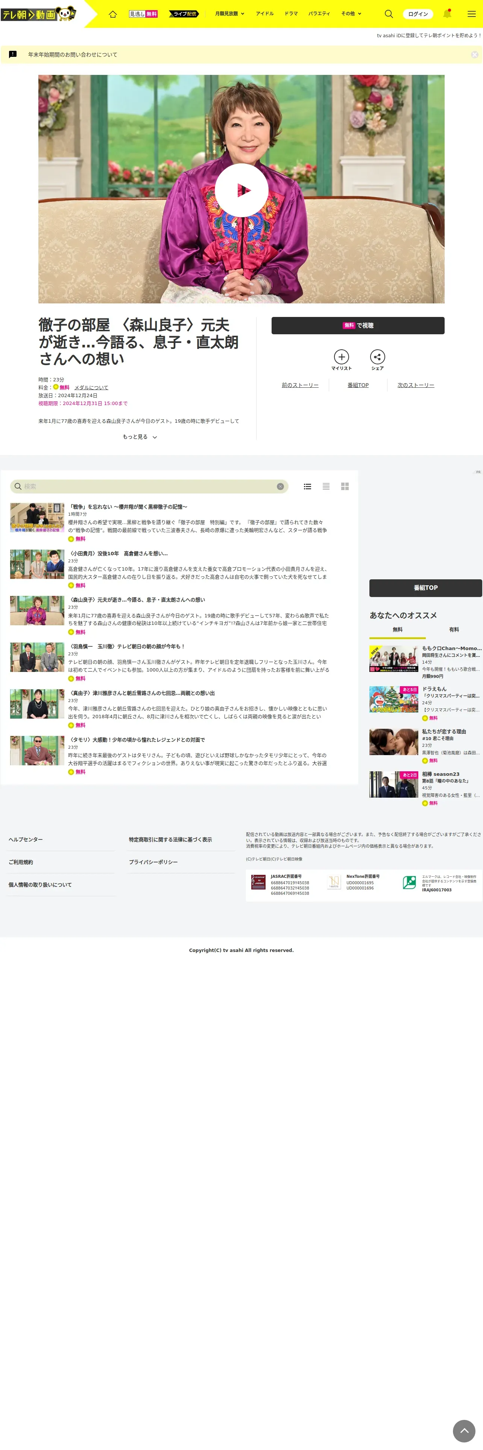Screen dimensions: 483x1450
Task: Click the ログイン button
Action: point(418,14)
